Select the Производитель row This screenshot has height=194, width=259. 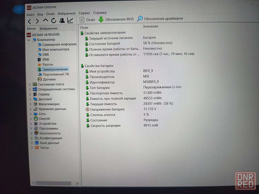click(117, 77)
